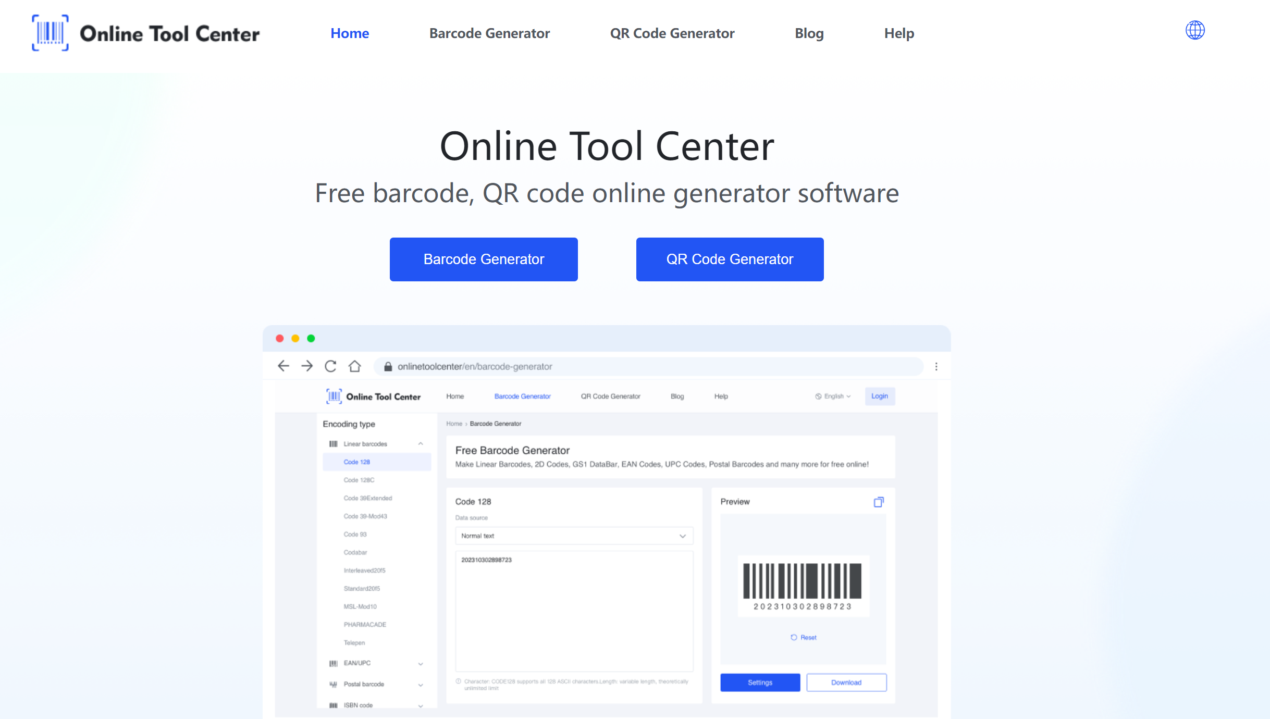Select Code 128C from the encoding list
1270x719 pixels.
pos(360,479)
